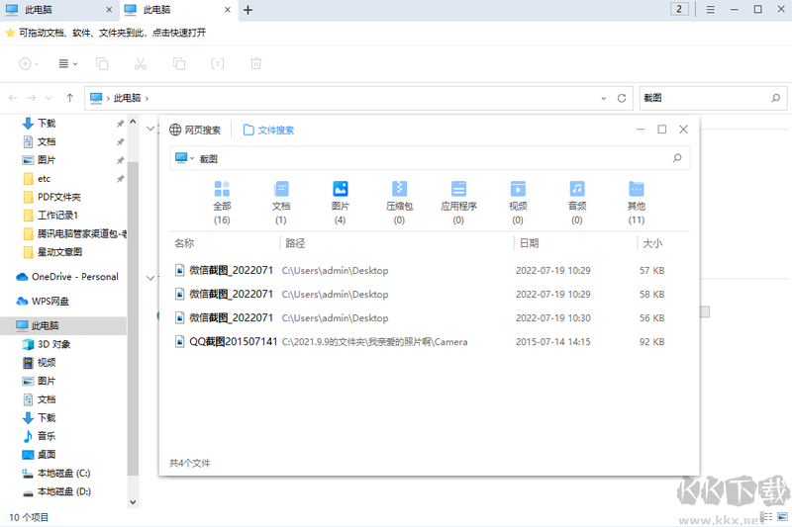This screenshot has height=527, width=792.
Task: Filter results by 其他 (11)
Action: tap(636, 203)
